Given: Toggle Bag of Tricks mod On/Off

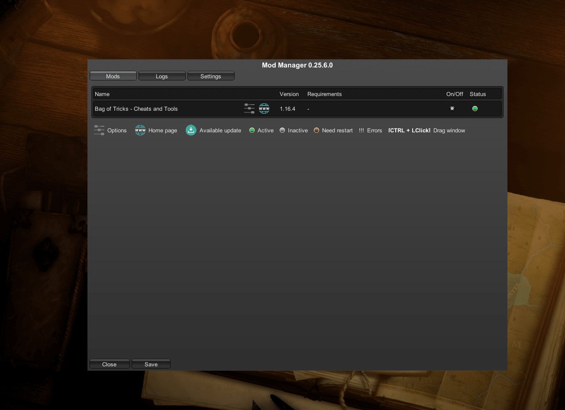Looking at the screenshot, I should click(452, 109).
